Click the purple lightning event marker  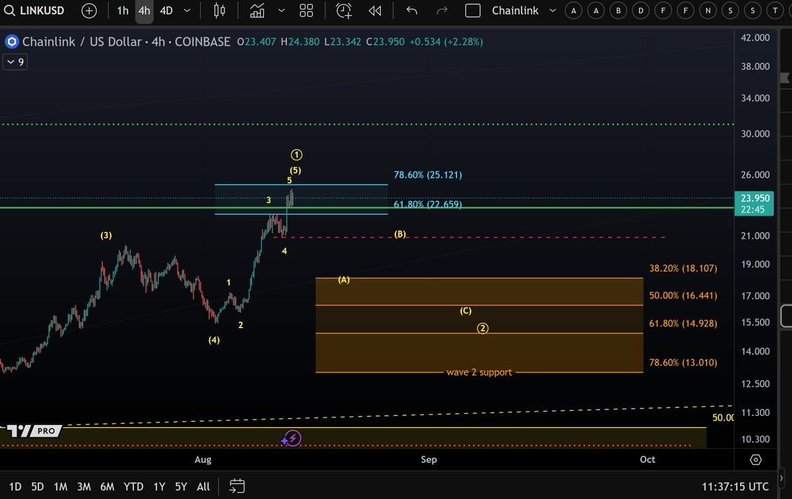pyautogui.click(x=293, y=438)
